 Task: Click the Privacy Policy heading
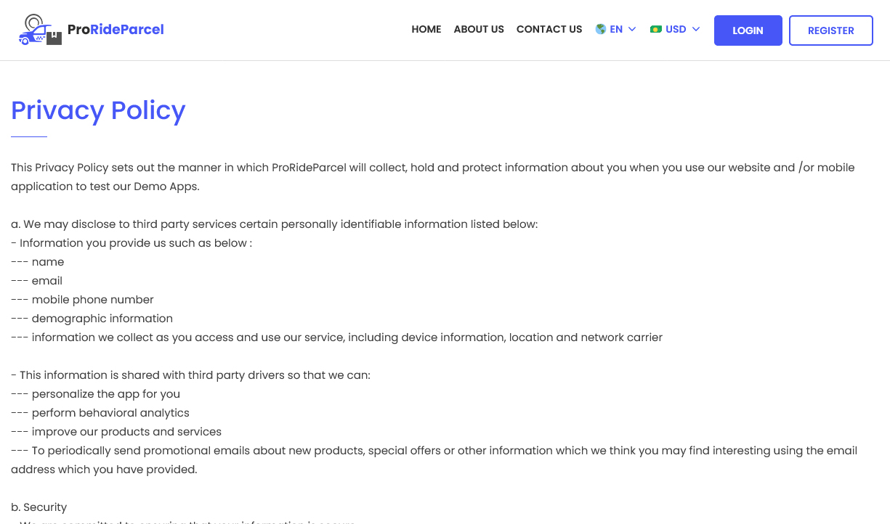[98, 110]
